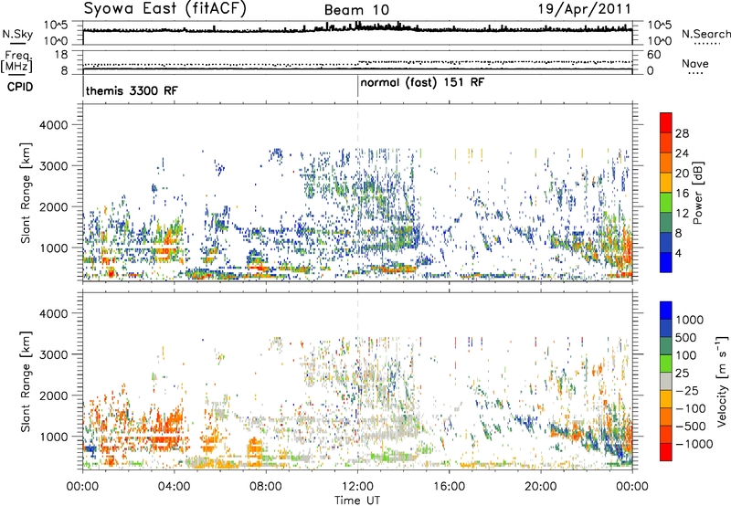Pick the gray −25 to 25 Velocity swatch
Viewport: 731px width, 506px height.
pos(666,381)
